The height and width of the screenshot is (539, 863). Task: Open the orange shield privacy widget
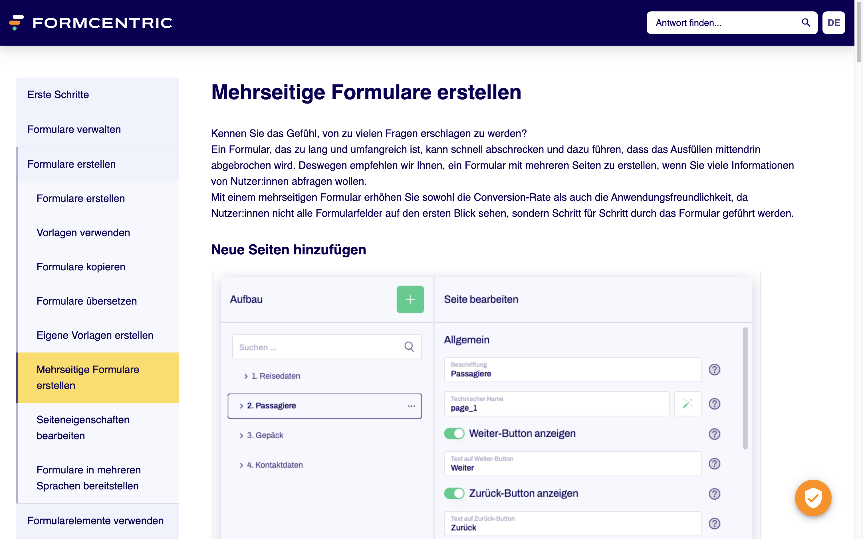pyautogui.click(x=813, y=498)
